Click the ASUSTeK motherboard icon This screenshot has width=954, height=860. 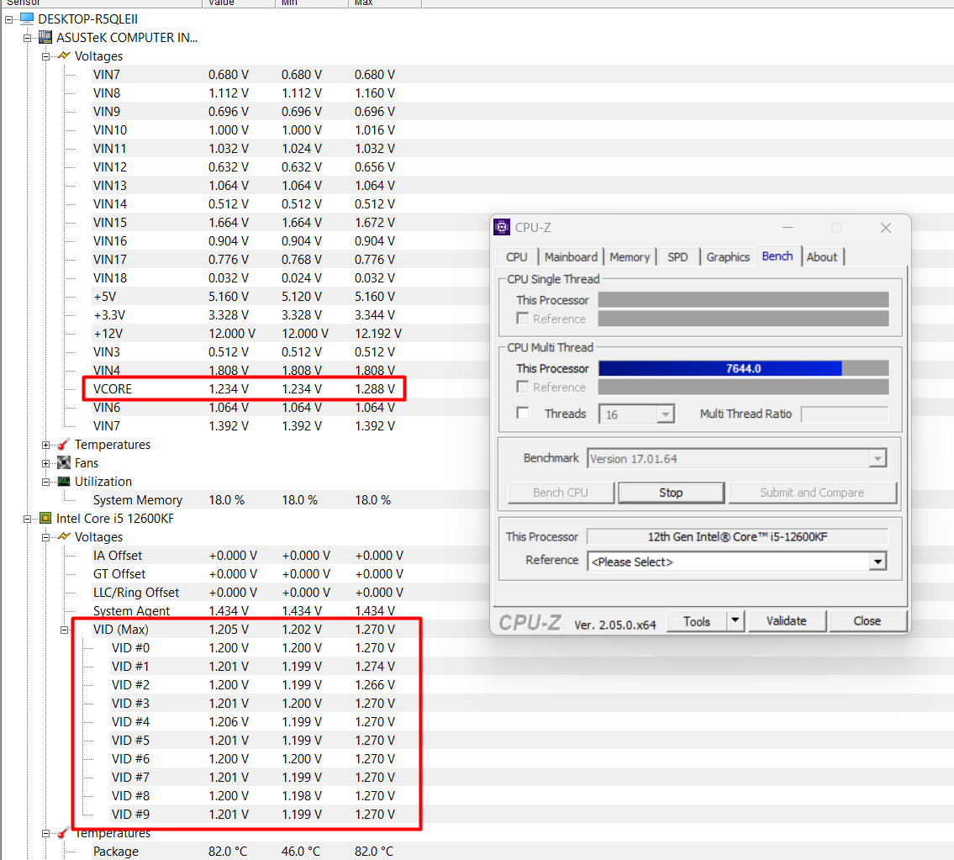(45, 37)
